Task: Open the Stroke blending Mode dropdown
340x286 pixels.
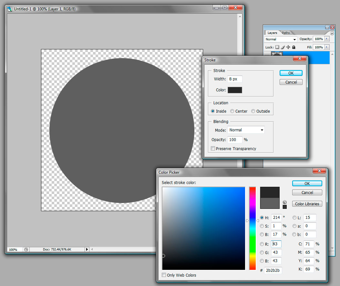Action: tap(246, 130)
